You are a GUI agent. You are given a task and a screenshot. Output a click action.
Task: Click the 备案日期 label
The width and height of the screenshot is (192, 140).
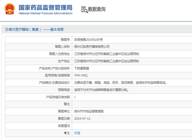point(64,119)
